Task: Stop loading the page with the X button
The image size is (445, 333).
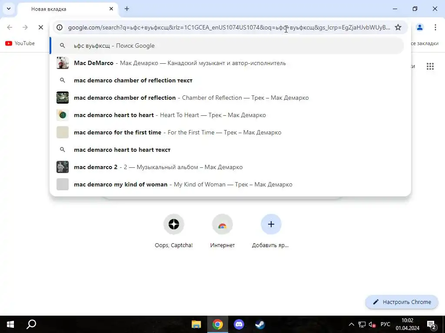Action: coord(40,27)
